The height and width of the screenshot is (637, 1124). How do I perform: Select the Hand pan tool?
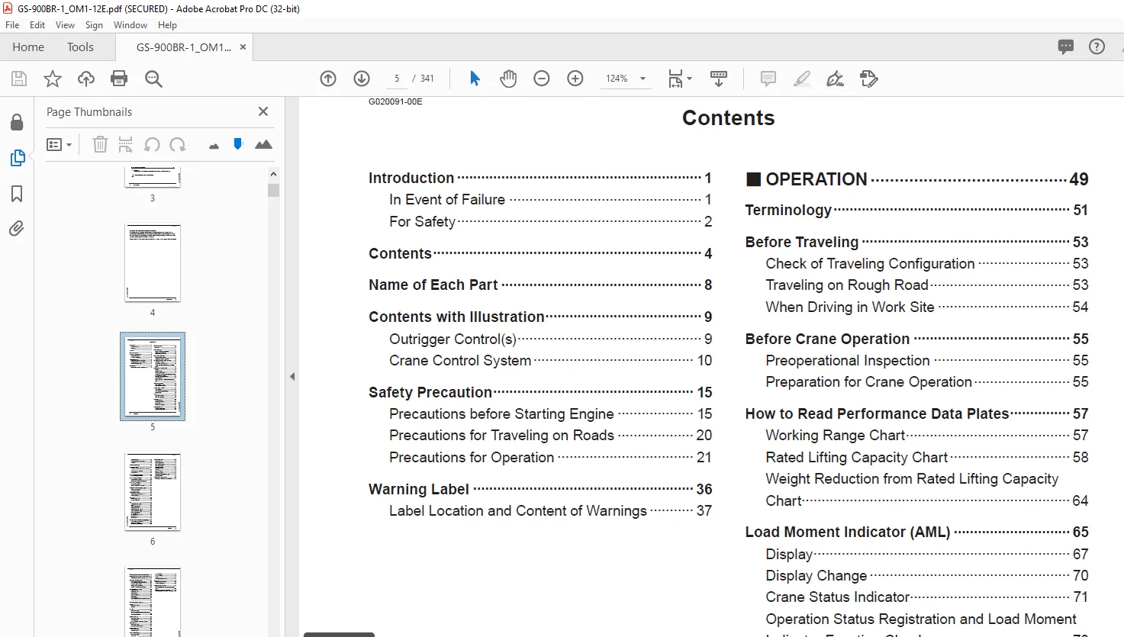(x=508, y=79)
